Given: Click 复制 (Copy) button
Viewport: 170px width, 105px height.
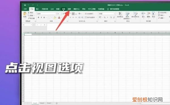Looking at the screenshot, I should point(31,16).
